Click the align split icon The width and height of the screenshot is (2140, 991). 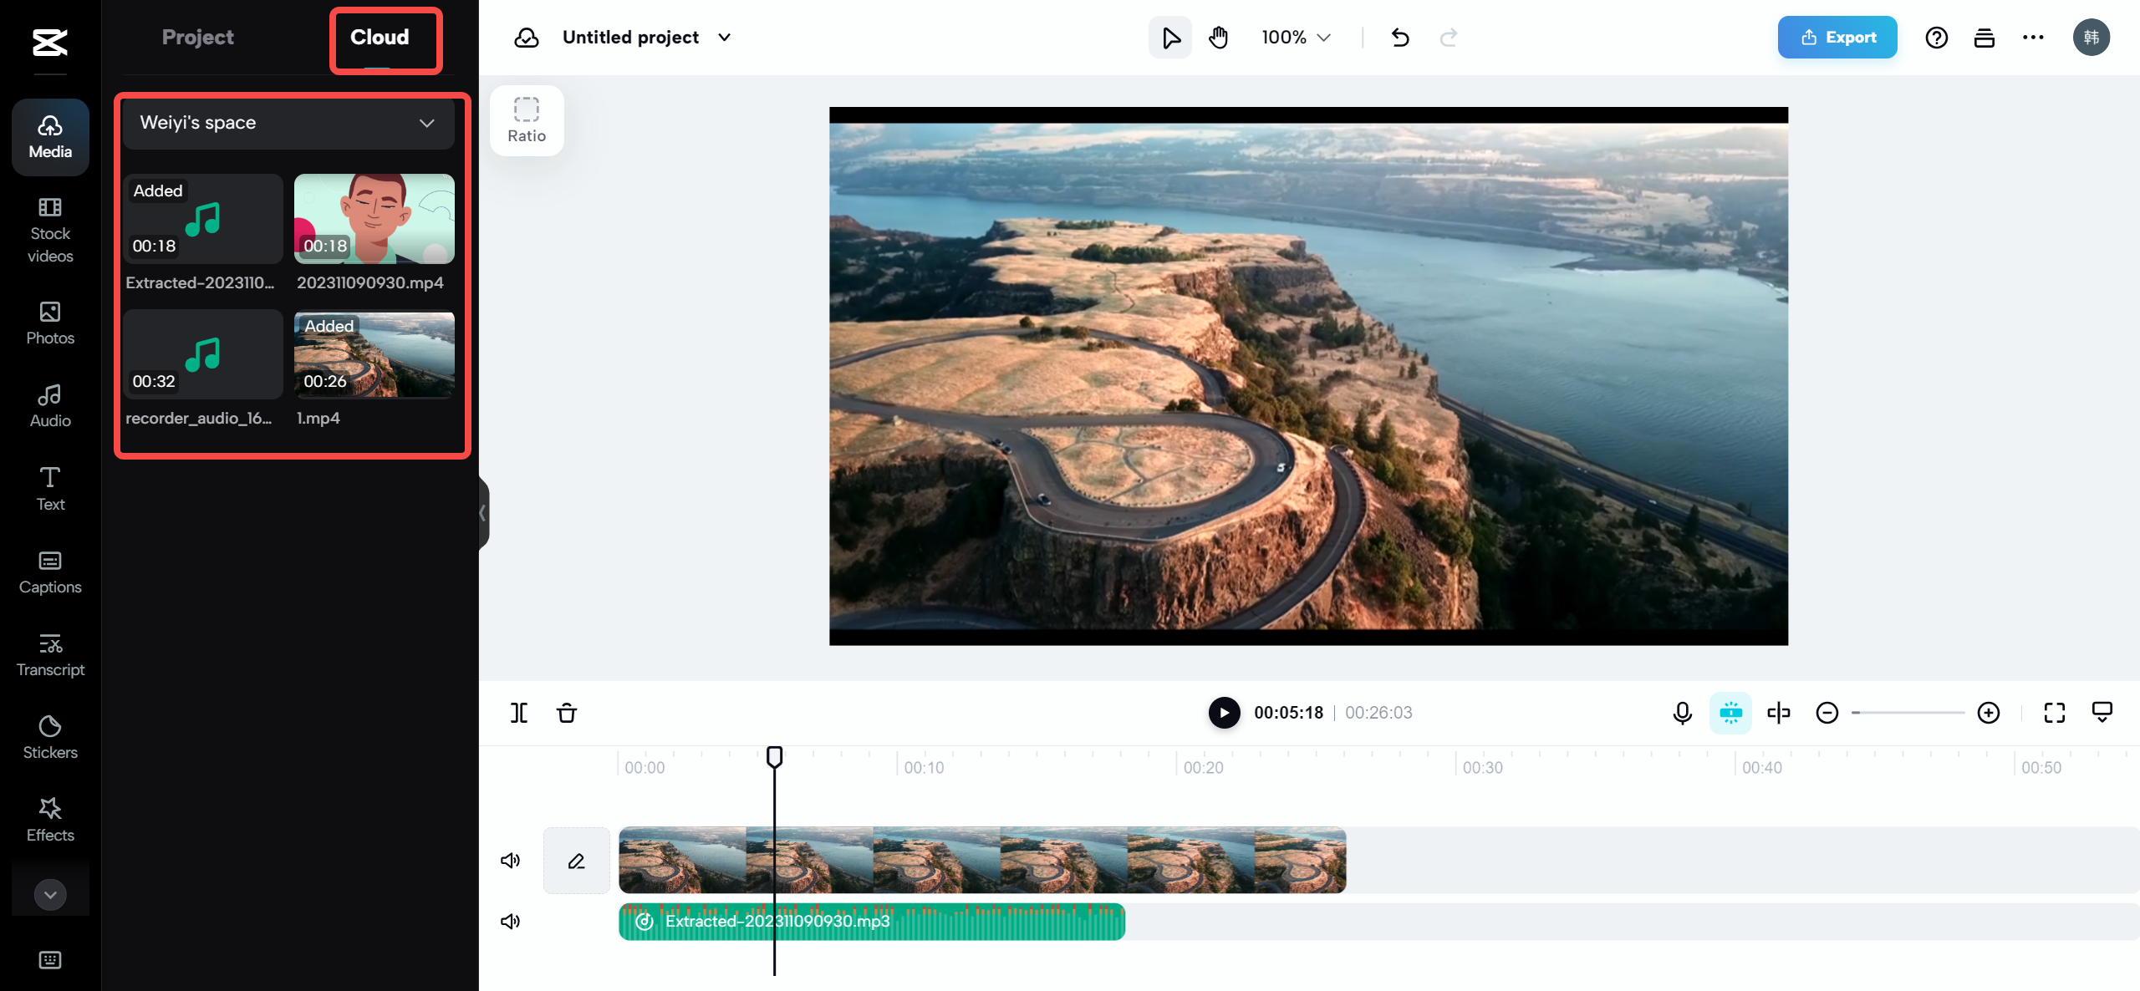tap(1779, 713)
